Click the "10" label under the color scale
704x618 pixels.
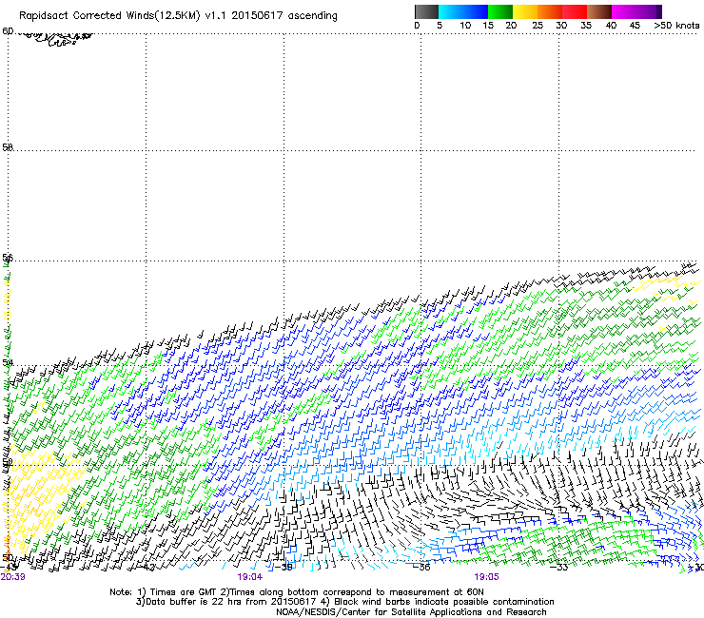click(465, 25)
